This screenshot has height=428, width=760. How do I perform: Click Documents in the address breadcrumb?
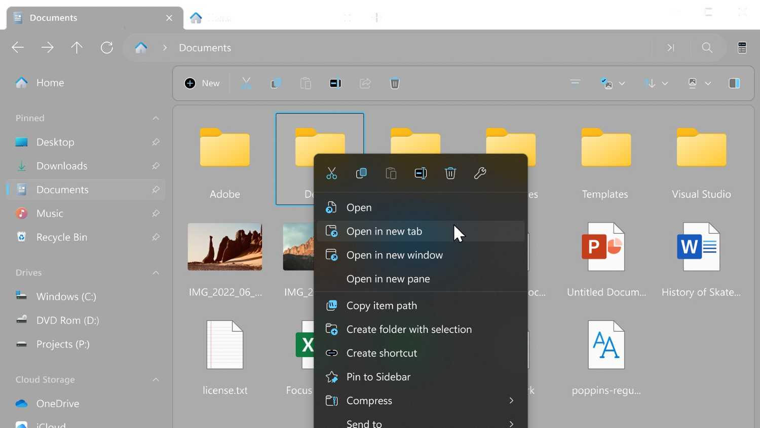coord(205,48)
